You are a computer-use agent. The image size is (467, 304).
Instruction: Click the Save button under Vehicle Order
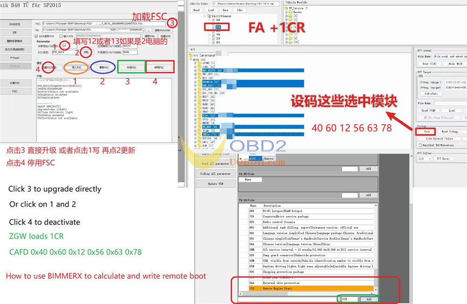pyautogui.click(x=226, y=10)
